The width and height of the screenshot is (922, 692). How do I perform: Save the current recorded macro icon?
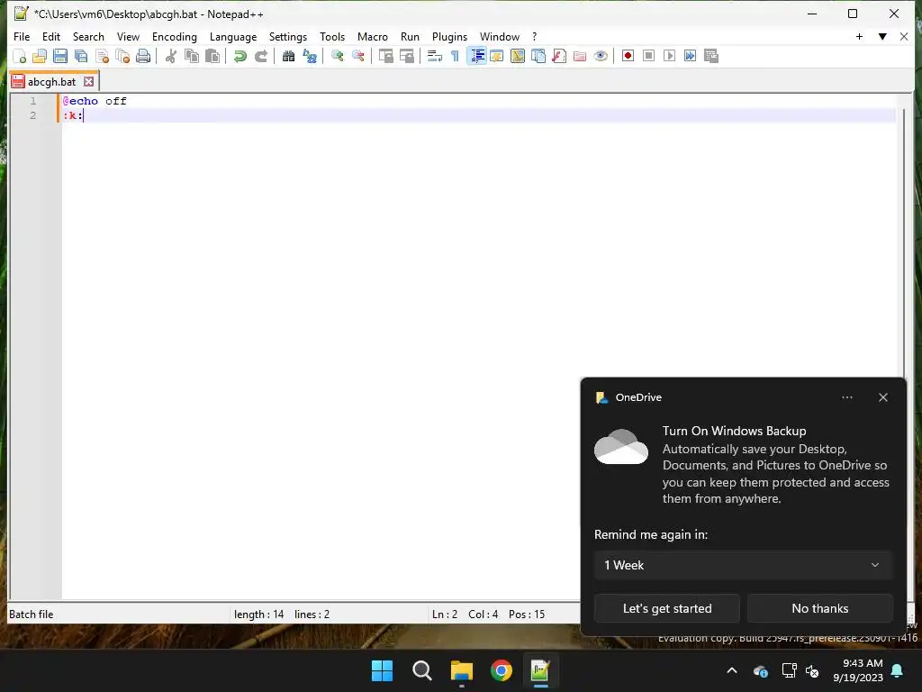click(711, 56)
